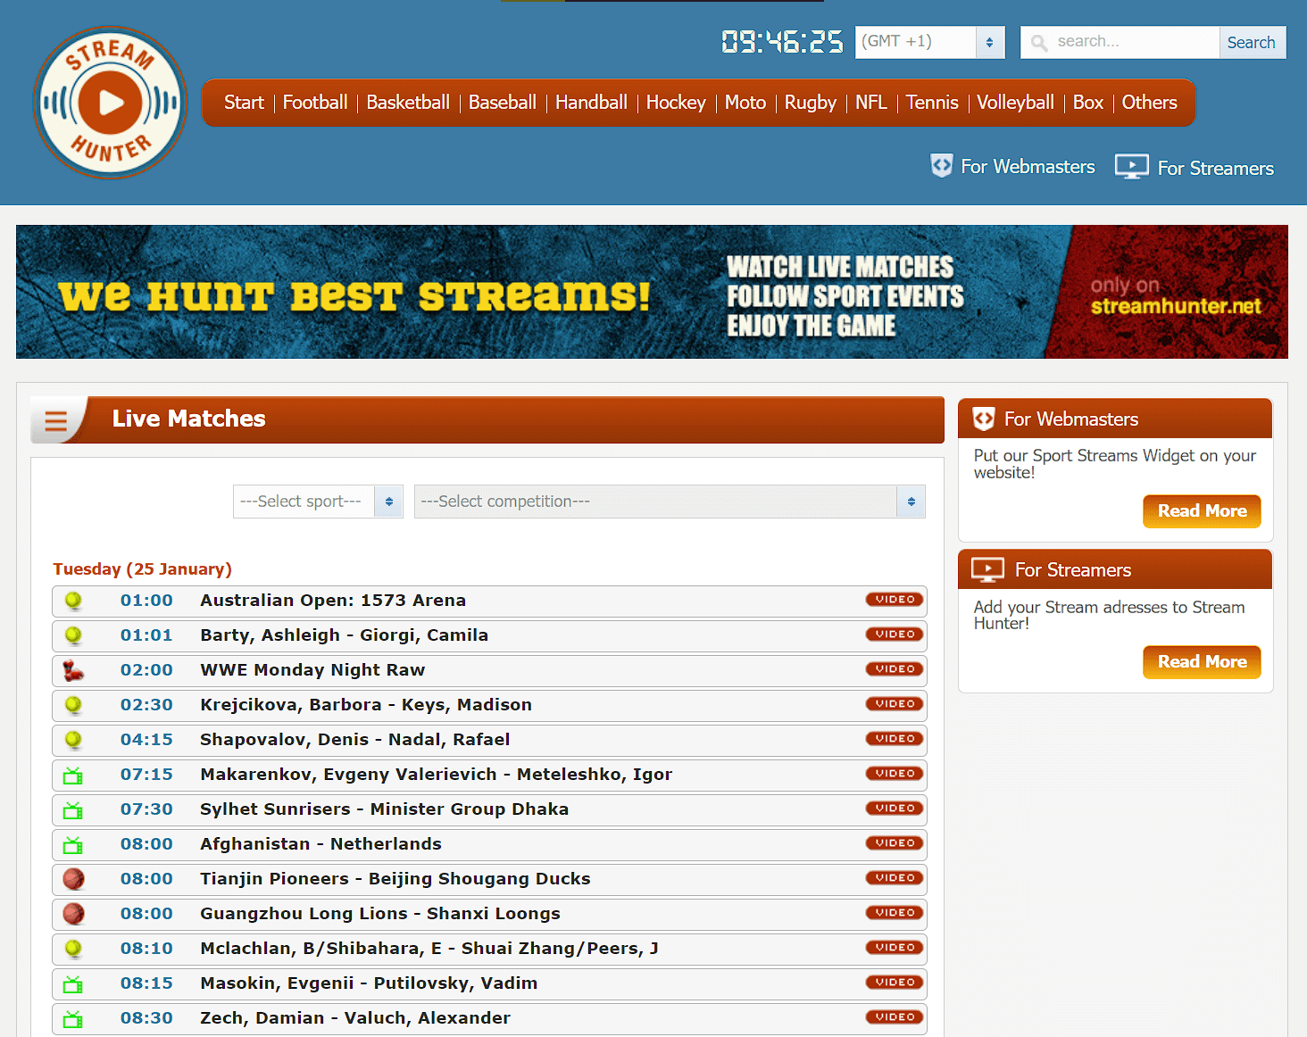The image size is (1307, 1037).
Task: Click the cricket TV icon beside Afghanistan - Netherlands
Action: click(x=73, y=844)
